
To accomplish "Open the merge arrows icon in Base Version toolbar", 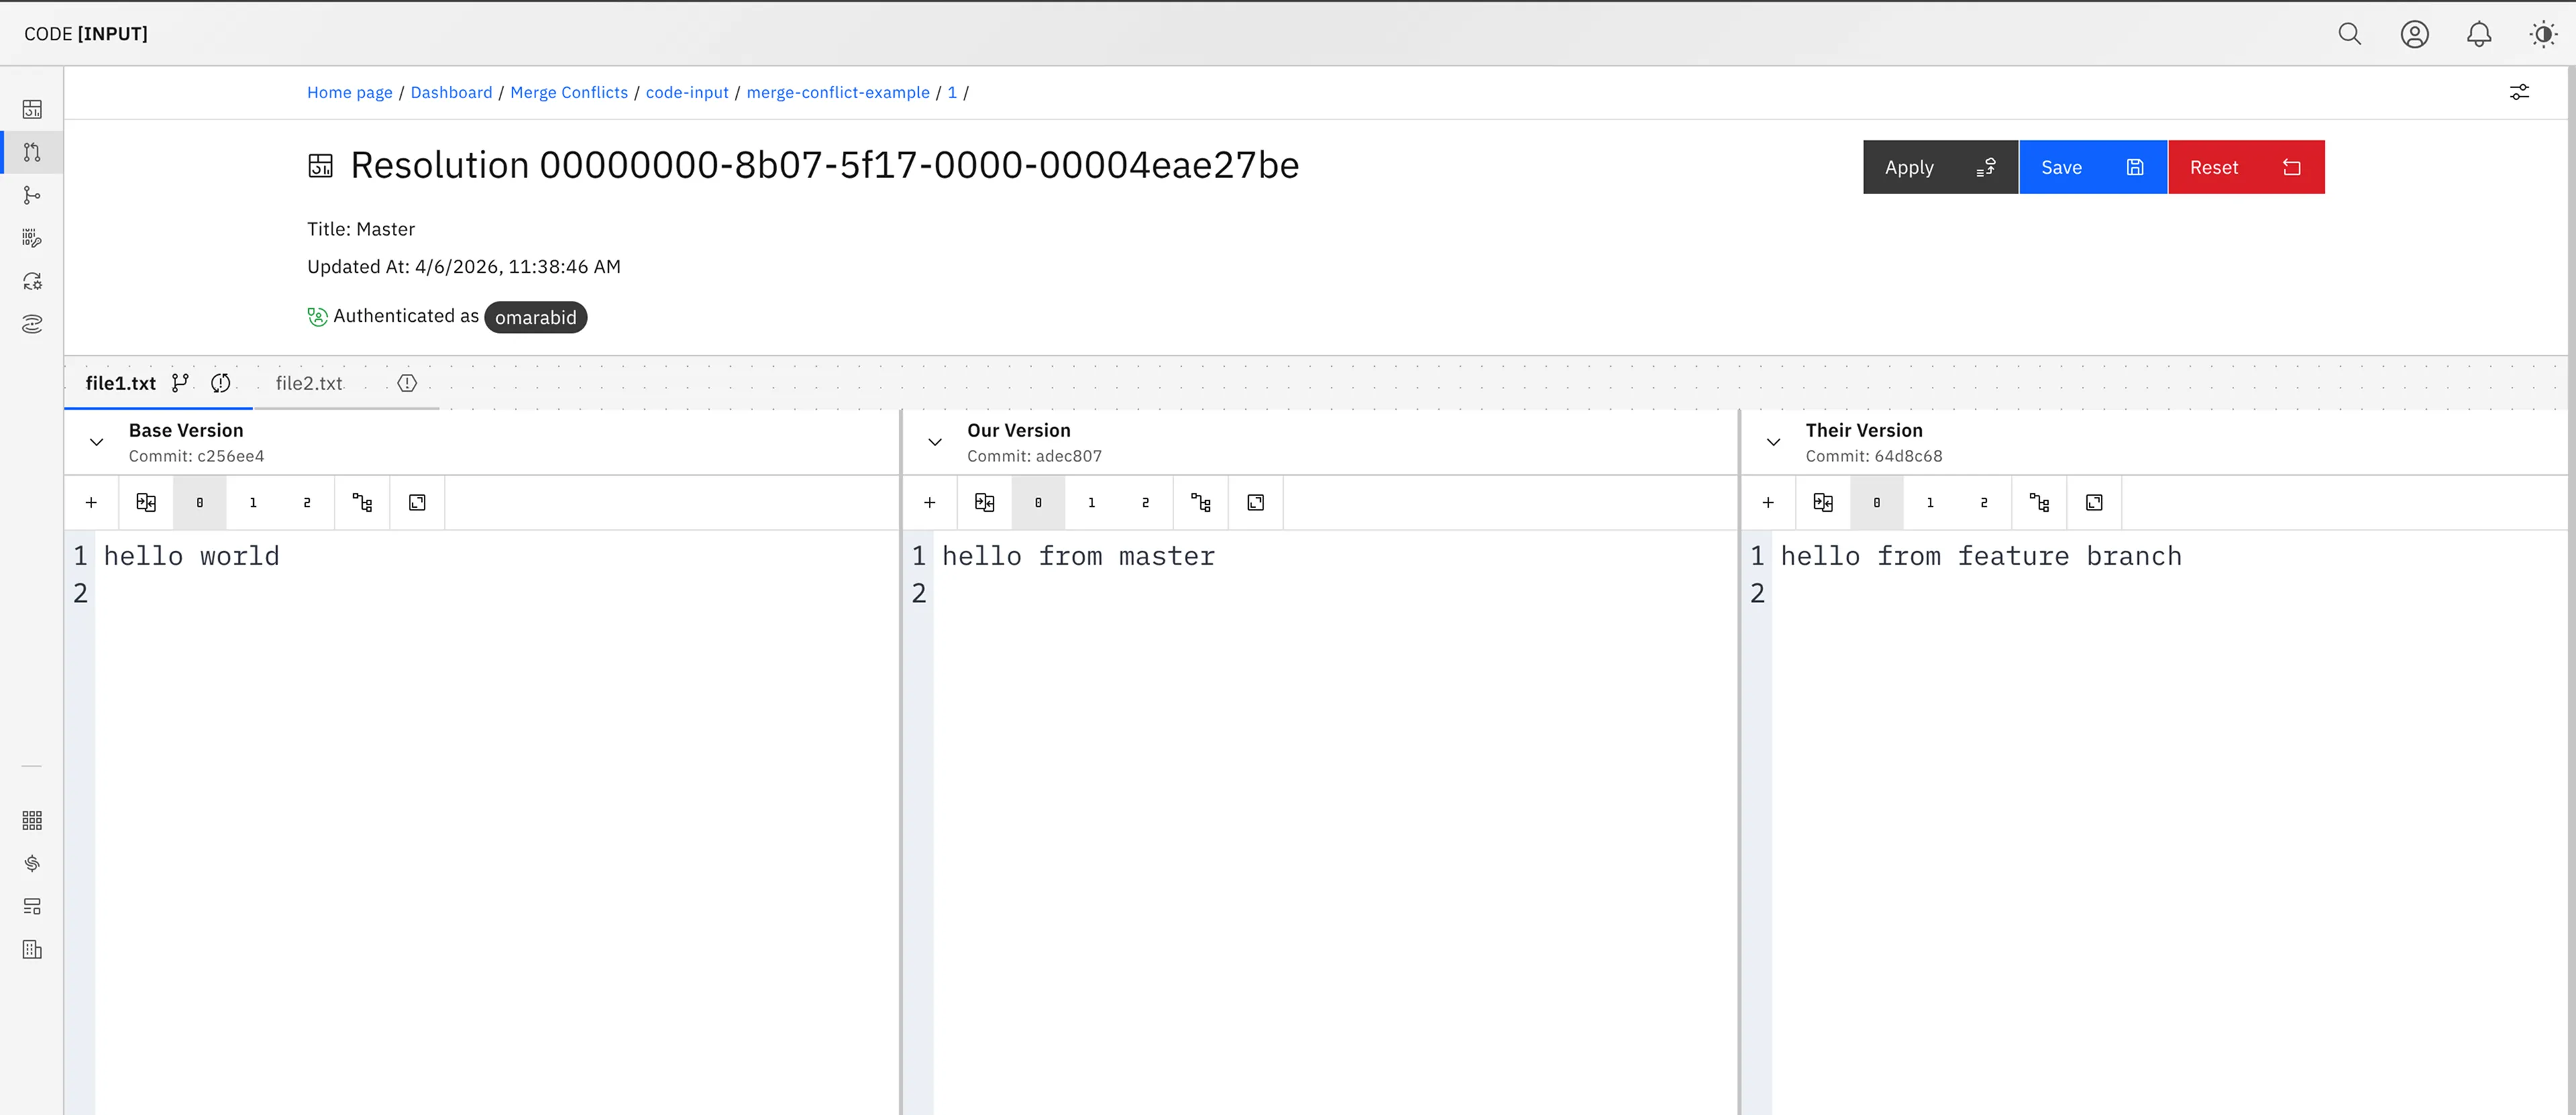I will point(146,502).
